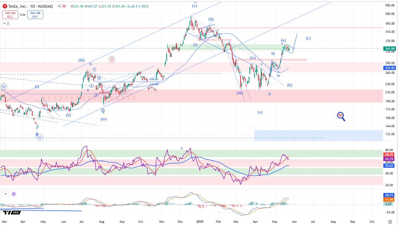The image size is (398, 225).
Task: Click the 370.00 price scale label
Action: [390, 41]
